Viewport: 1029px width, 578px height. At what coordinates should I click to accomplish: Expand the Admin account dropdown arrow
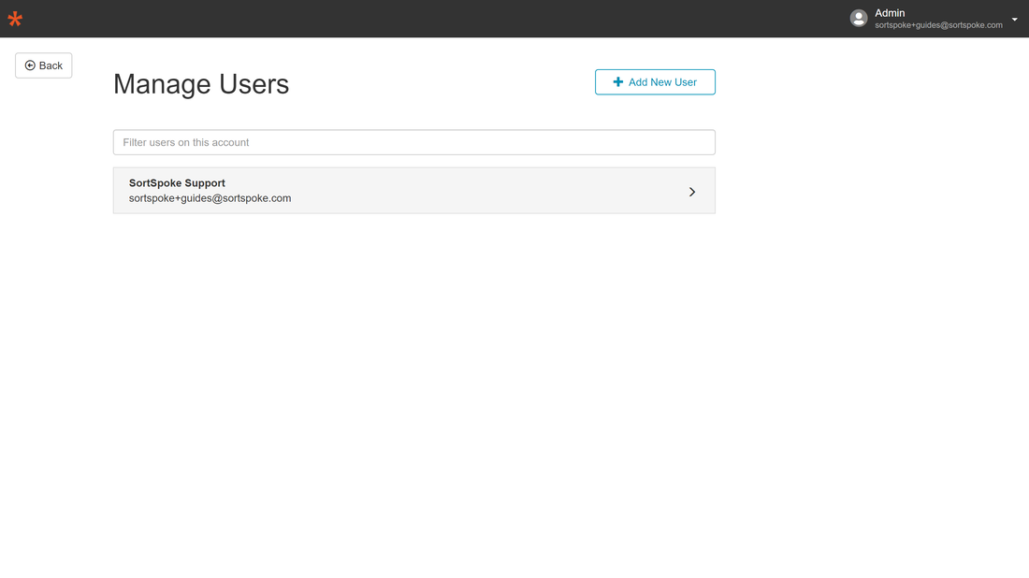pyautogui.click(x=1015, y=19)
